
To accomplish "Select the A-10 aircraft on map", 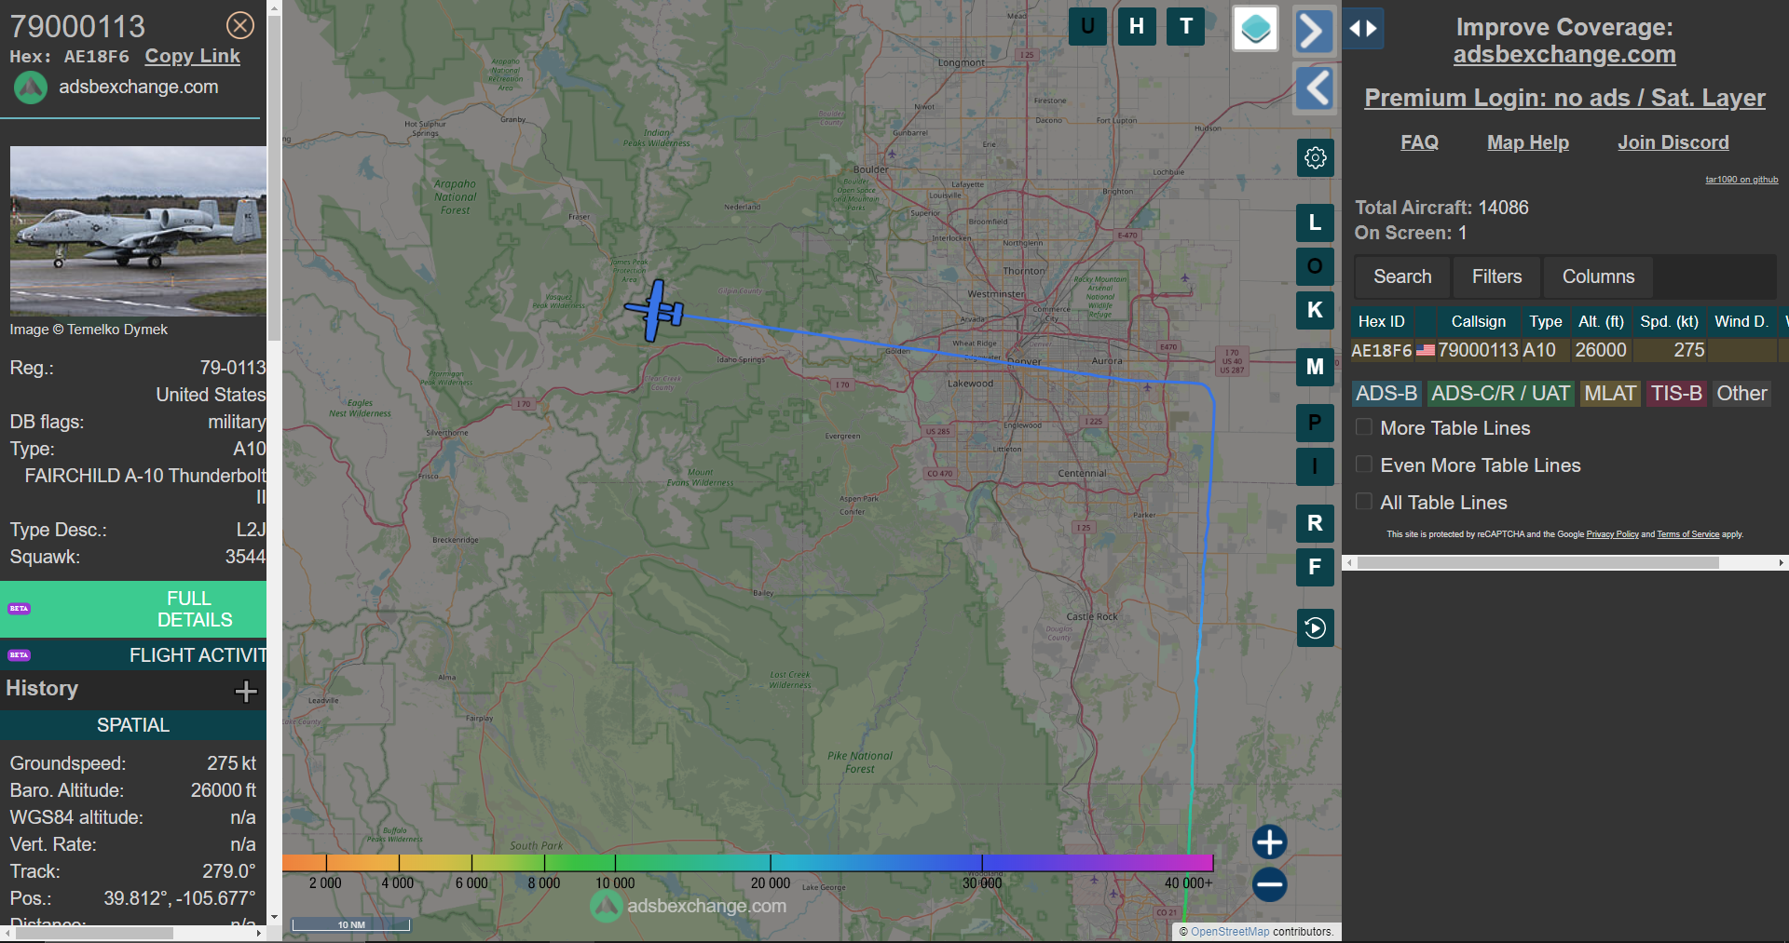I will [655, 310].
